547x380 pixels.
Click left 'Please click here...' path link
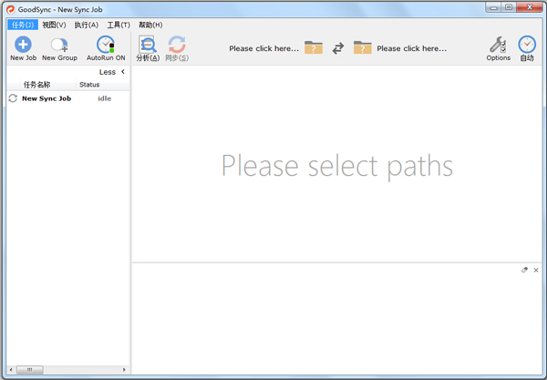(x=263, y=48)
